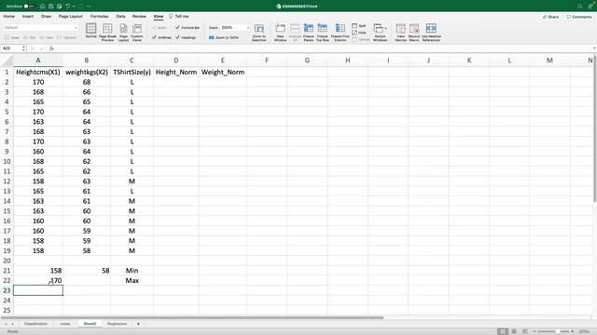Click the Insert Function fx icon
Image resolution: width=597 pixels, height=335 pixels.
pos(51,48)
